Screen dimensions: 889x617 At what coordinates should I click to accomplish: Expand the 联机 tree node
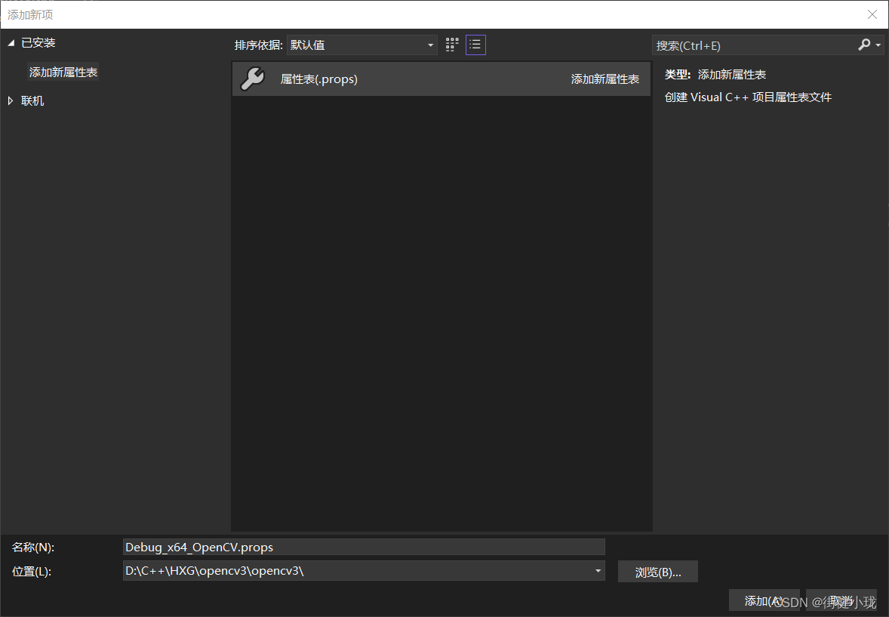click(11, 100)
